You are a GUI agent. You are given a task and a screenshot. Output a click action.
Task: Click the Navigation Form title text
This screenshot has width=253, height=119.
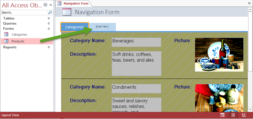[x=97, y=12]
